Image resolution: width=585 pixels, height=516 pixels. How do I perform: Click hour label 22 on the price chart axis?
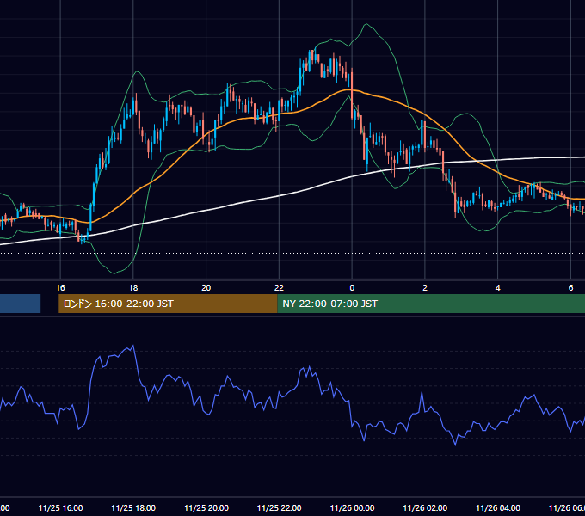coord(279,288)
